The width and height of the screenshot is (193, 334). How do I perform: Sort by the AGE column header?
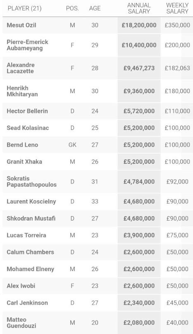[x=95, y=9]
